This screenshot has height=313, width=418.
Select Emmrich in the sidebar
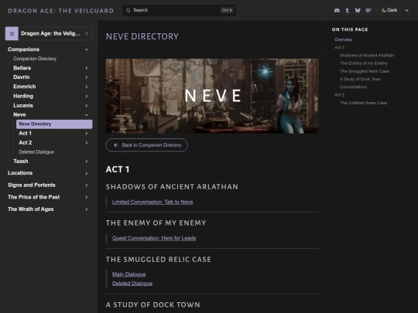point(25,87)
